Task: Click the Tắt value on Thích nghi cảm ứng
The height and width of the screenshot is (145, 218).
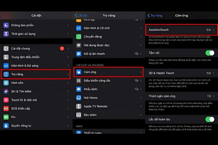Action: coord(209,96)
